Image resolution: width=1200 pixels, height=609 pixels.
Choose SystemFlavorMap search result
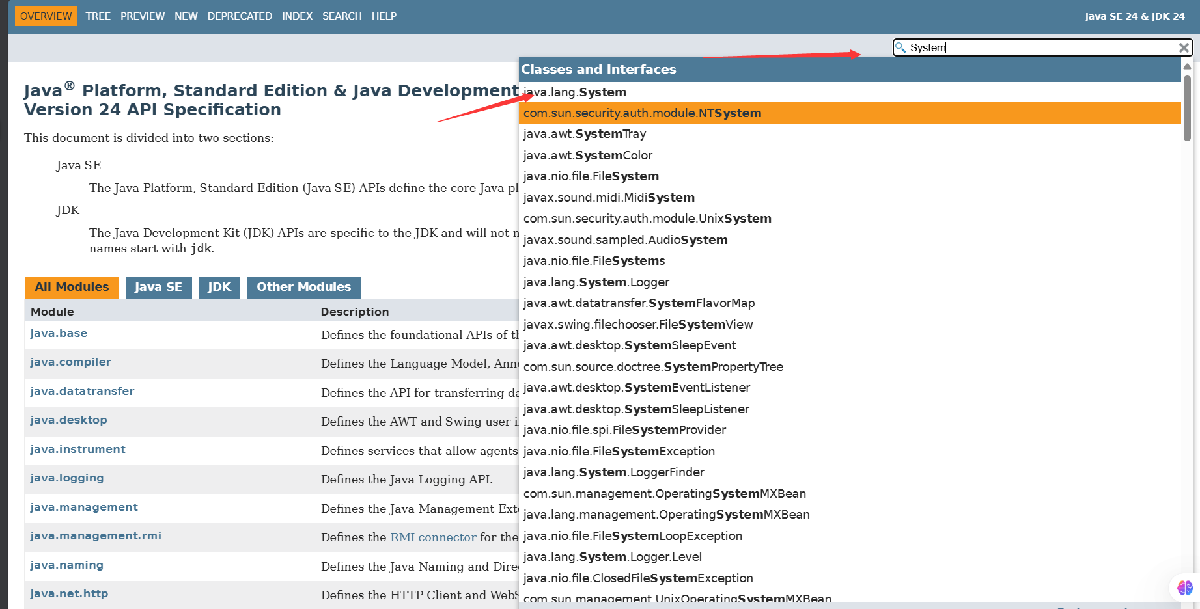click(850, 303)
